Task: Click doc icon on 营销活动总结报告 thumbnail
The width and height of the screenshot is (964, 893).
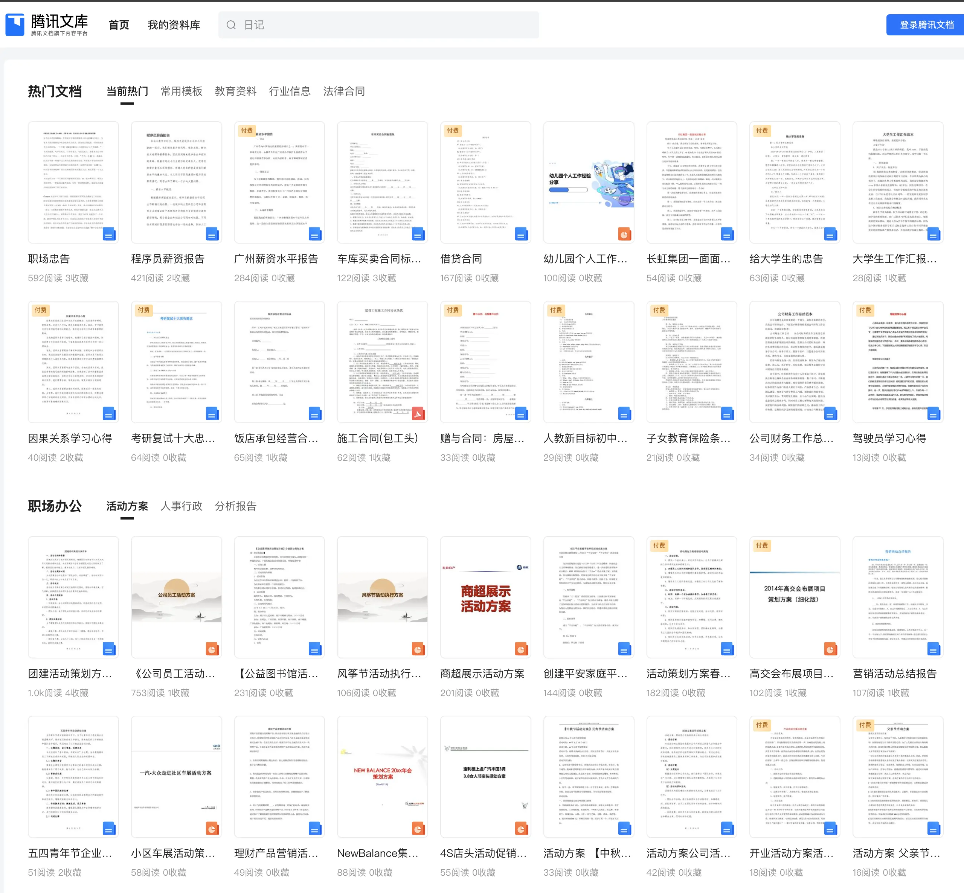Action: [933, 649]
